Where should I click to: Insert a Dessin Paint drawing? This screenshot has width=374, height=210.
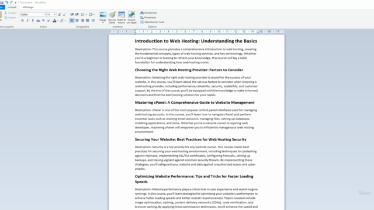112,17
